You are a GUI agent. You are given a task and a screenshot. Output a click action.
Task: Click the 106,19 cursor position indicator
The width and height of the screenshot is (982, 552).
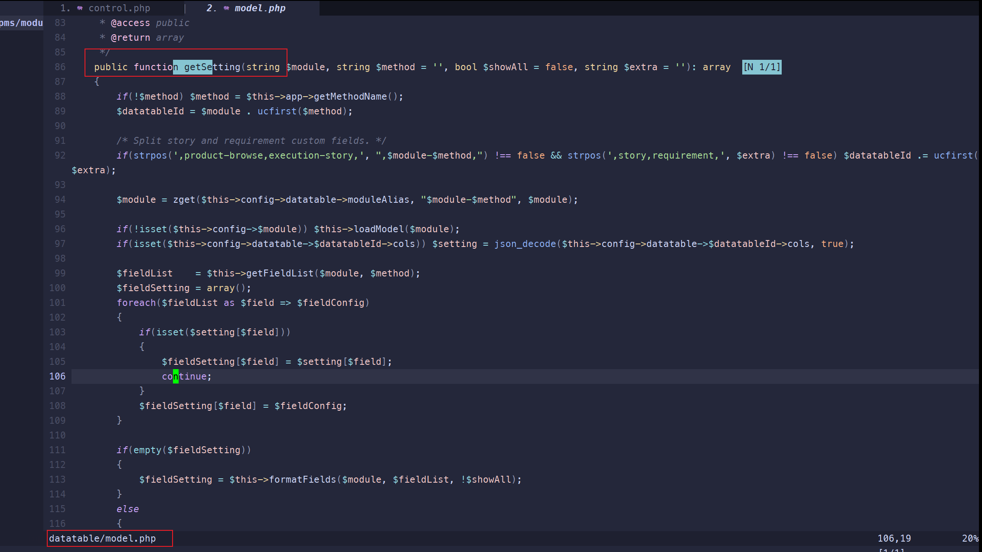(894, 538)
